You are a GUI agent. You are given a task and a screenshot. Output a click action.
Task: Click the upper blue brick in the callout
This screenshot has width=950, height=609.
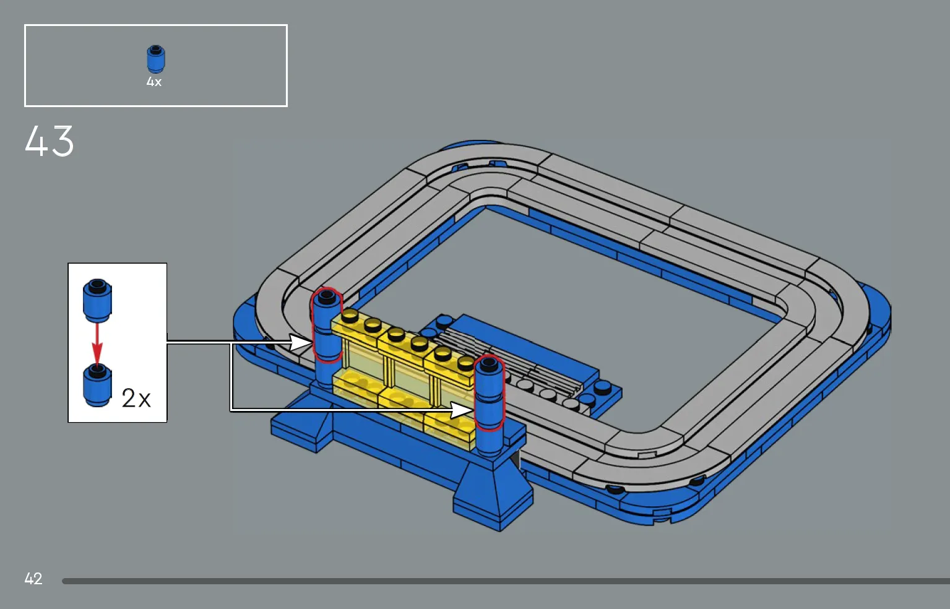tap(97, 300)
